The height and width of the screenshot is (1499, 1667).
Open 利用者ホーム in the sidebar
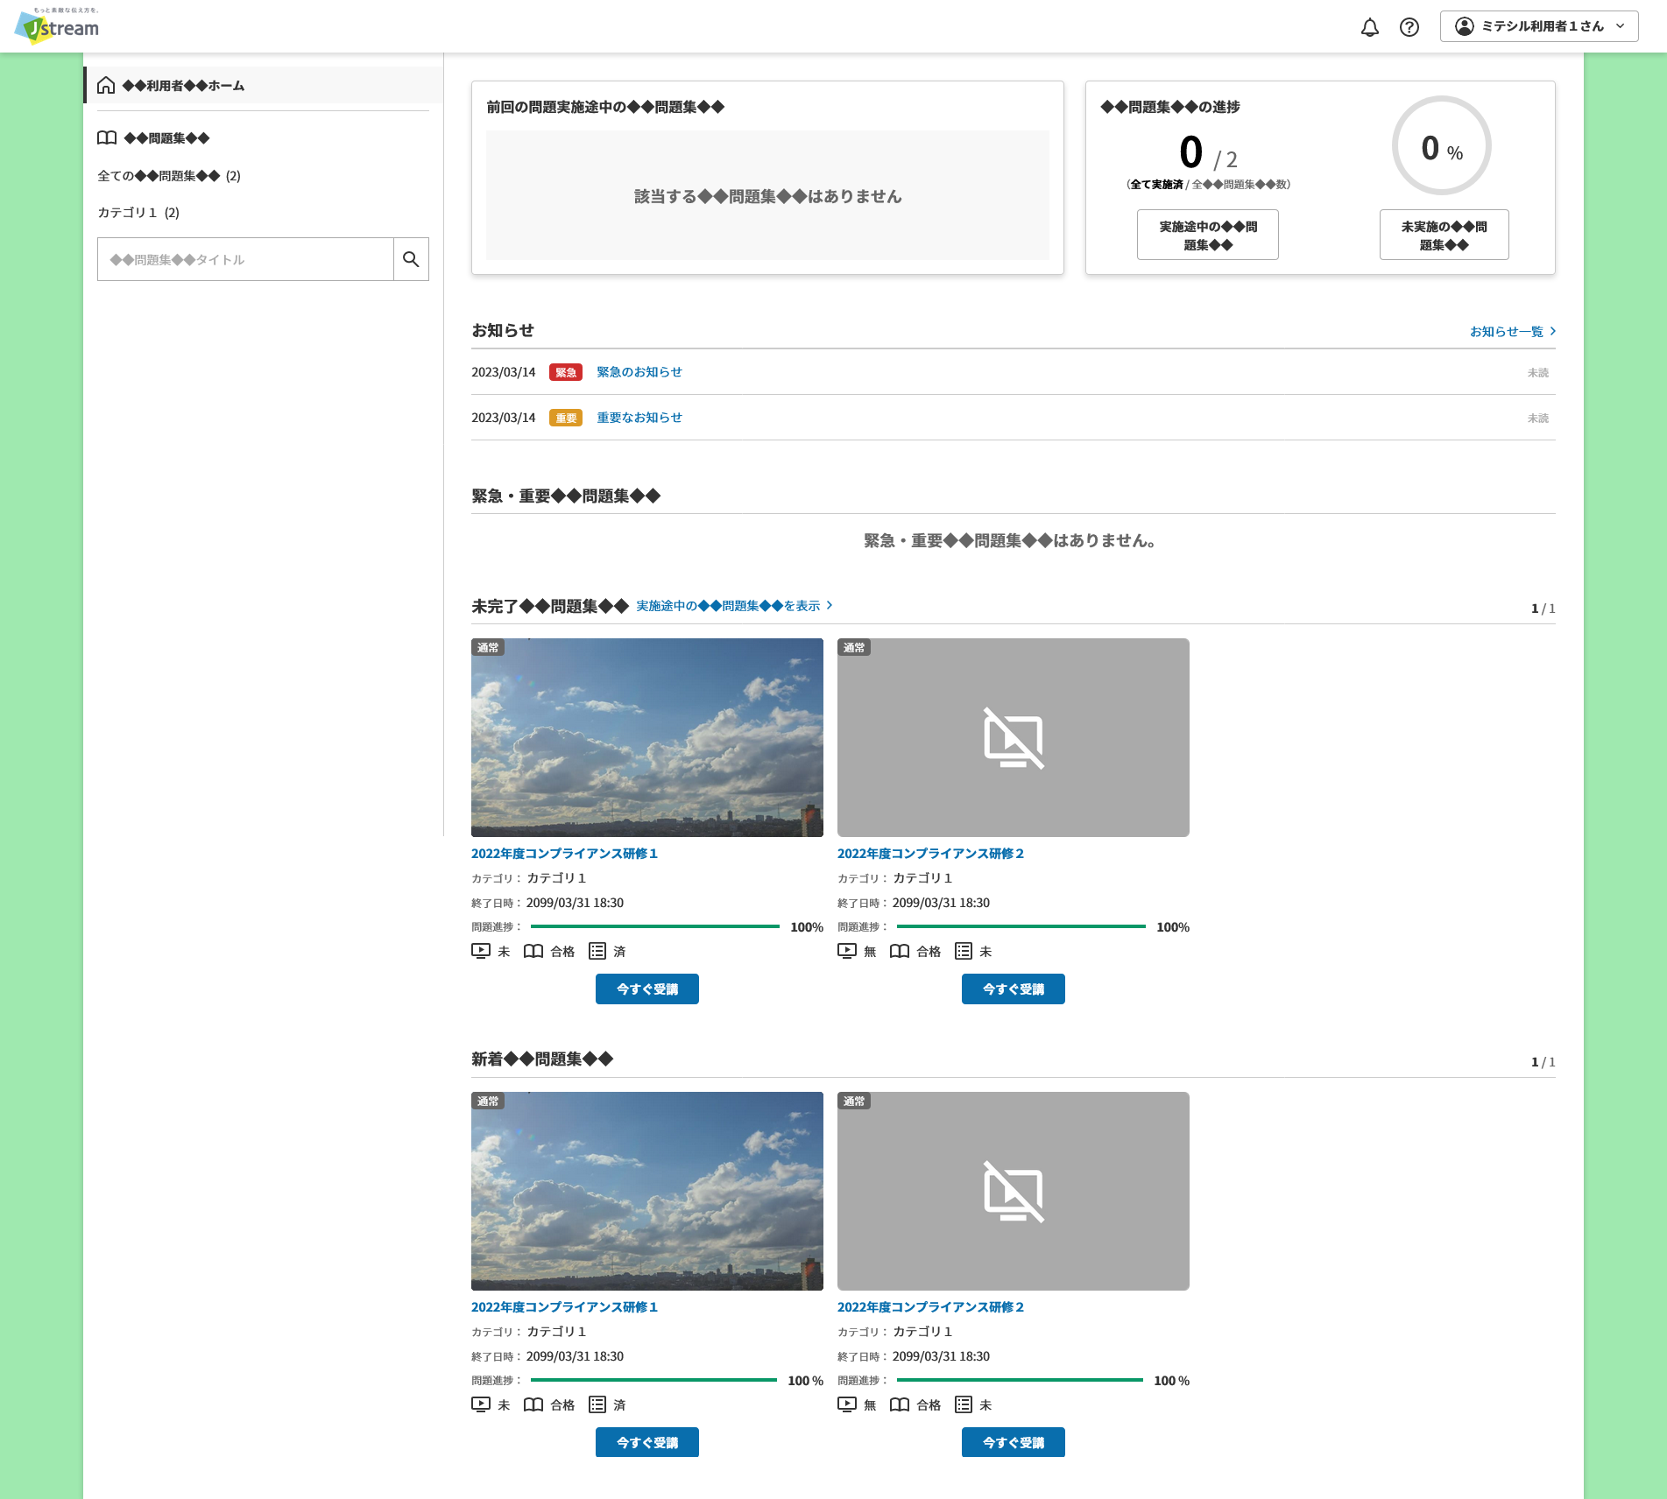coord(263,85)
